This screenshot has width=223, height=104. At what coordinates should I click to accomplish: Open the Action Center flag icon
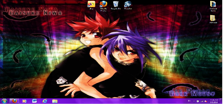click(x=198, y=101)
